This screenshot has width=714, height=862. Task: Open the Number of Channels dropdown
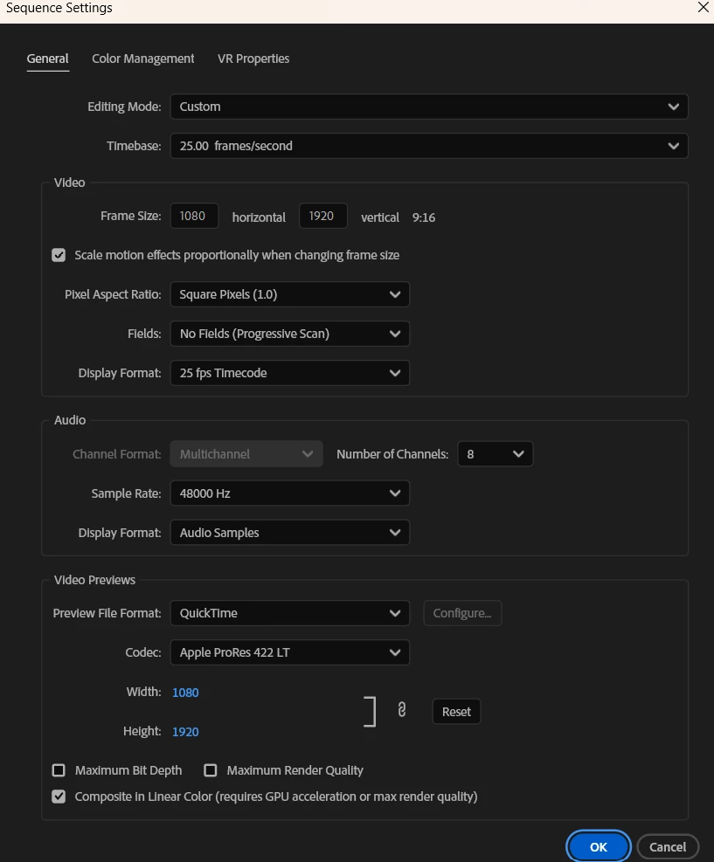[495, 454]
